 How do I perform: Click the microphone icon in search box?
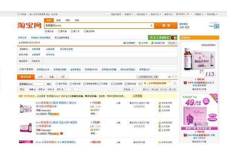(x=152, y=26)
